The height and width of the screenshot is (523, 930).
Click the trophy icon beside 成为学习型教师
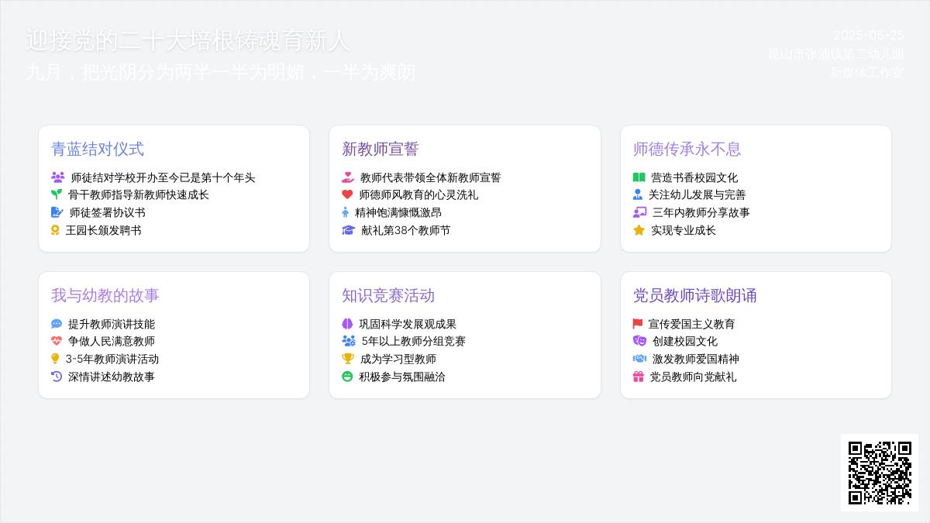click(x=348, y=359)
